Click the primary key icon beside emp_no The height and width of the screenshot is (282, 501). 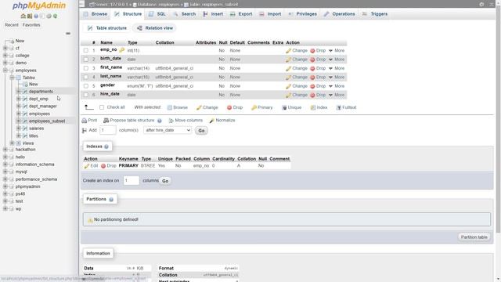122,50
